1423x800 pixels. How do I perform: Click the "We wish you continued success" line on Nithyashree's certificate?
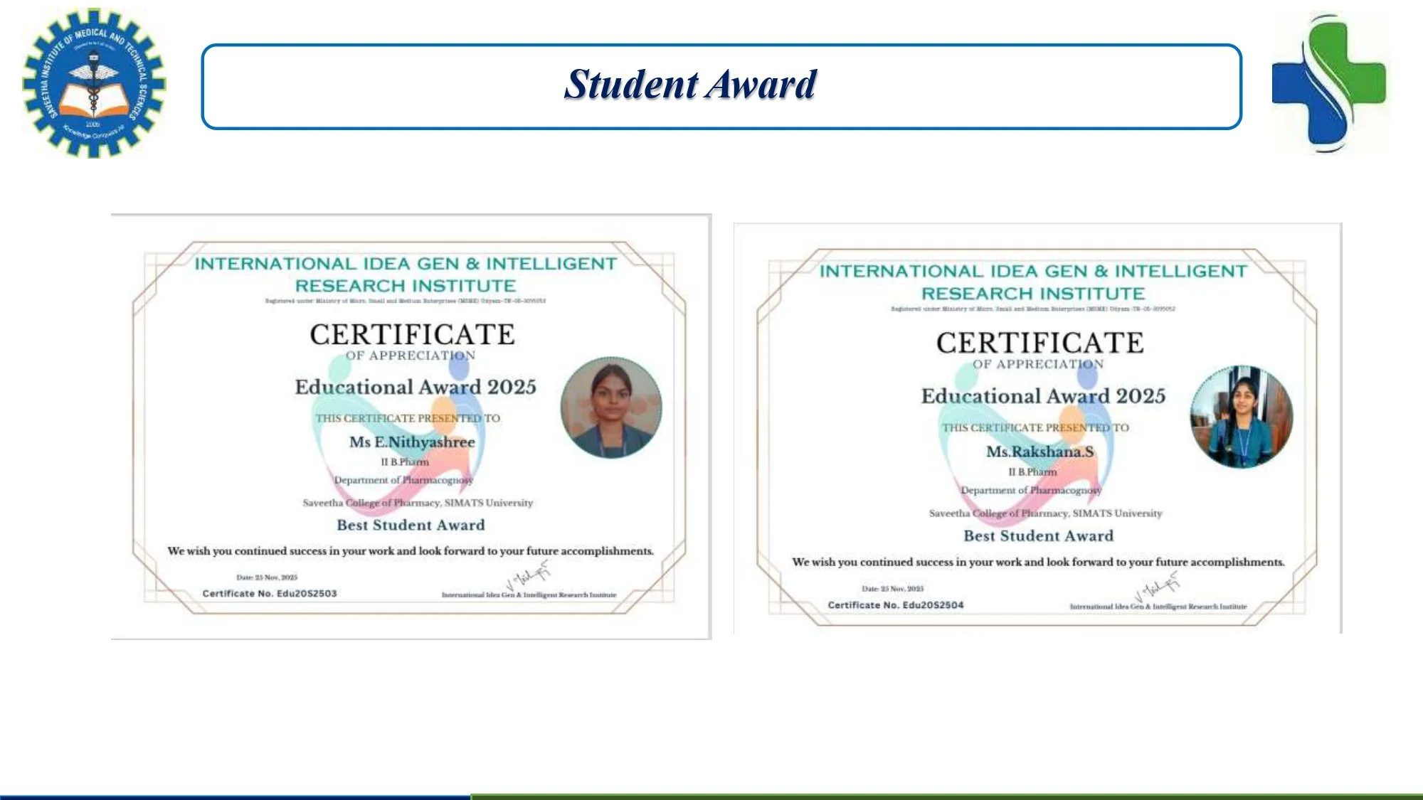tap(411, 551)
